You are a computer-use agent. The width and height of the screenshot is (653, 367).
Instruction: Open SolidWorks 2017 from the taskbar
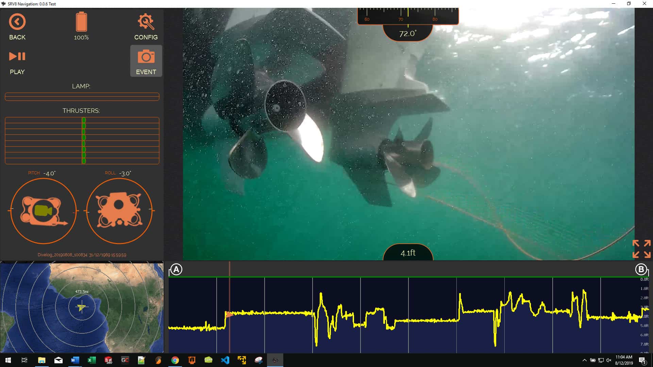[108, 360]
